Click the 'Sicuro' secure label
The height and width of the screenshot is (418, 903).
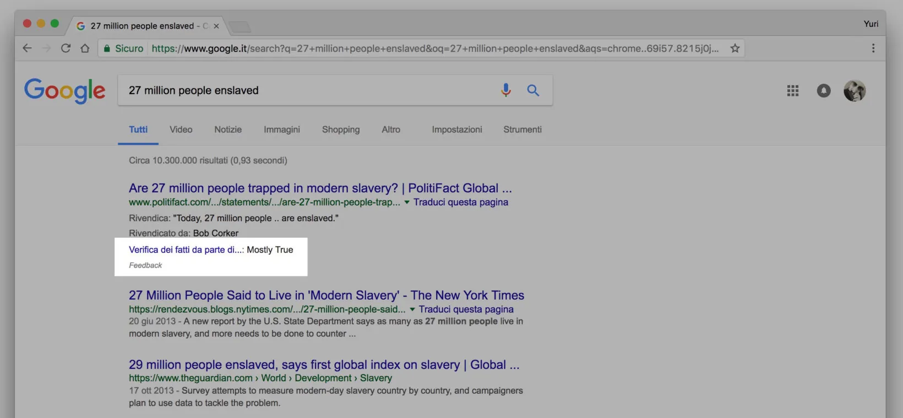coord(129,48)
